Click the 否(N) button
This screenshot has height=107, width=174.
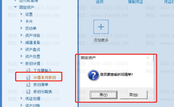(134, 95)
